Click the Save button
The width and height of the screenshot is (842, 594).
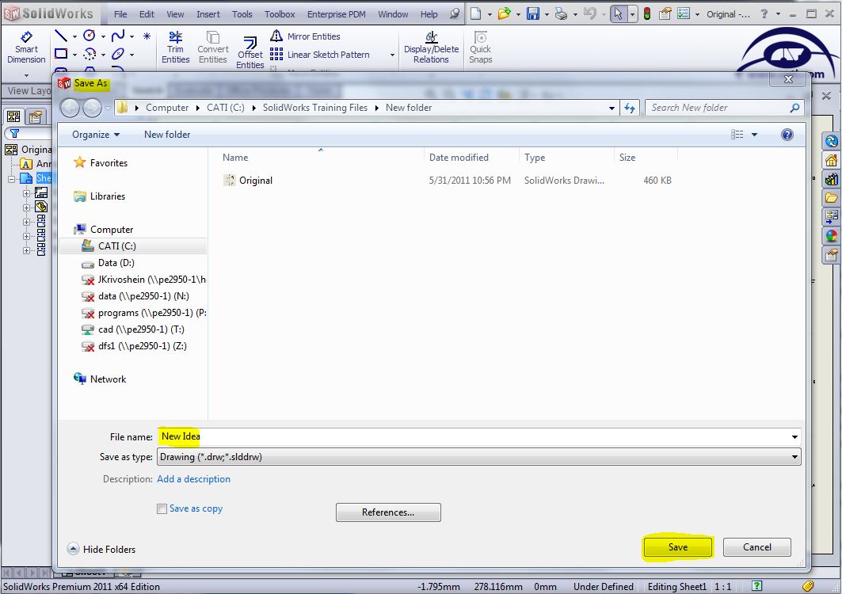678,547
